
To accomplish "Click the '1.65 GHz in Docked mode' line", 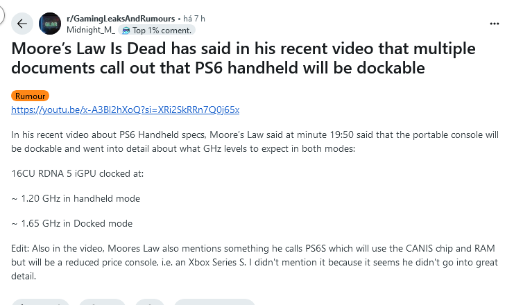I will click(x=71, y=223).
